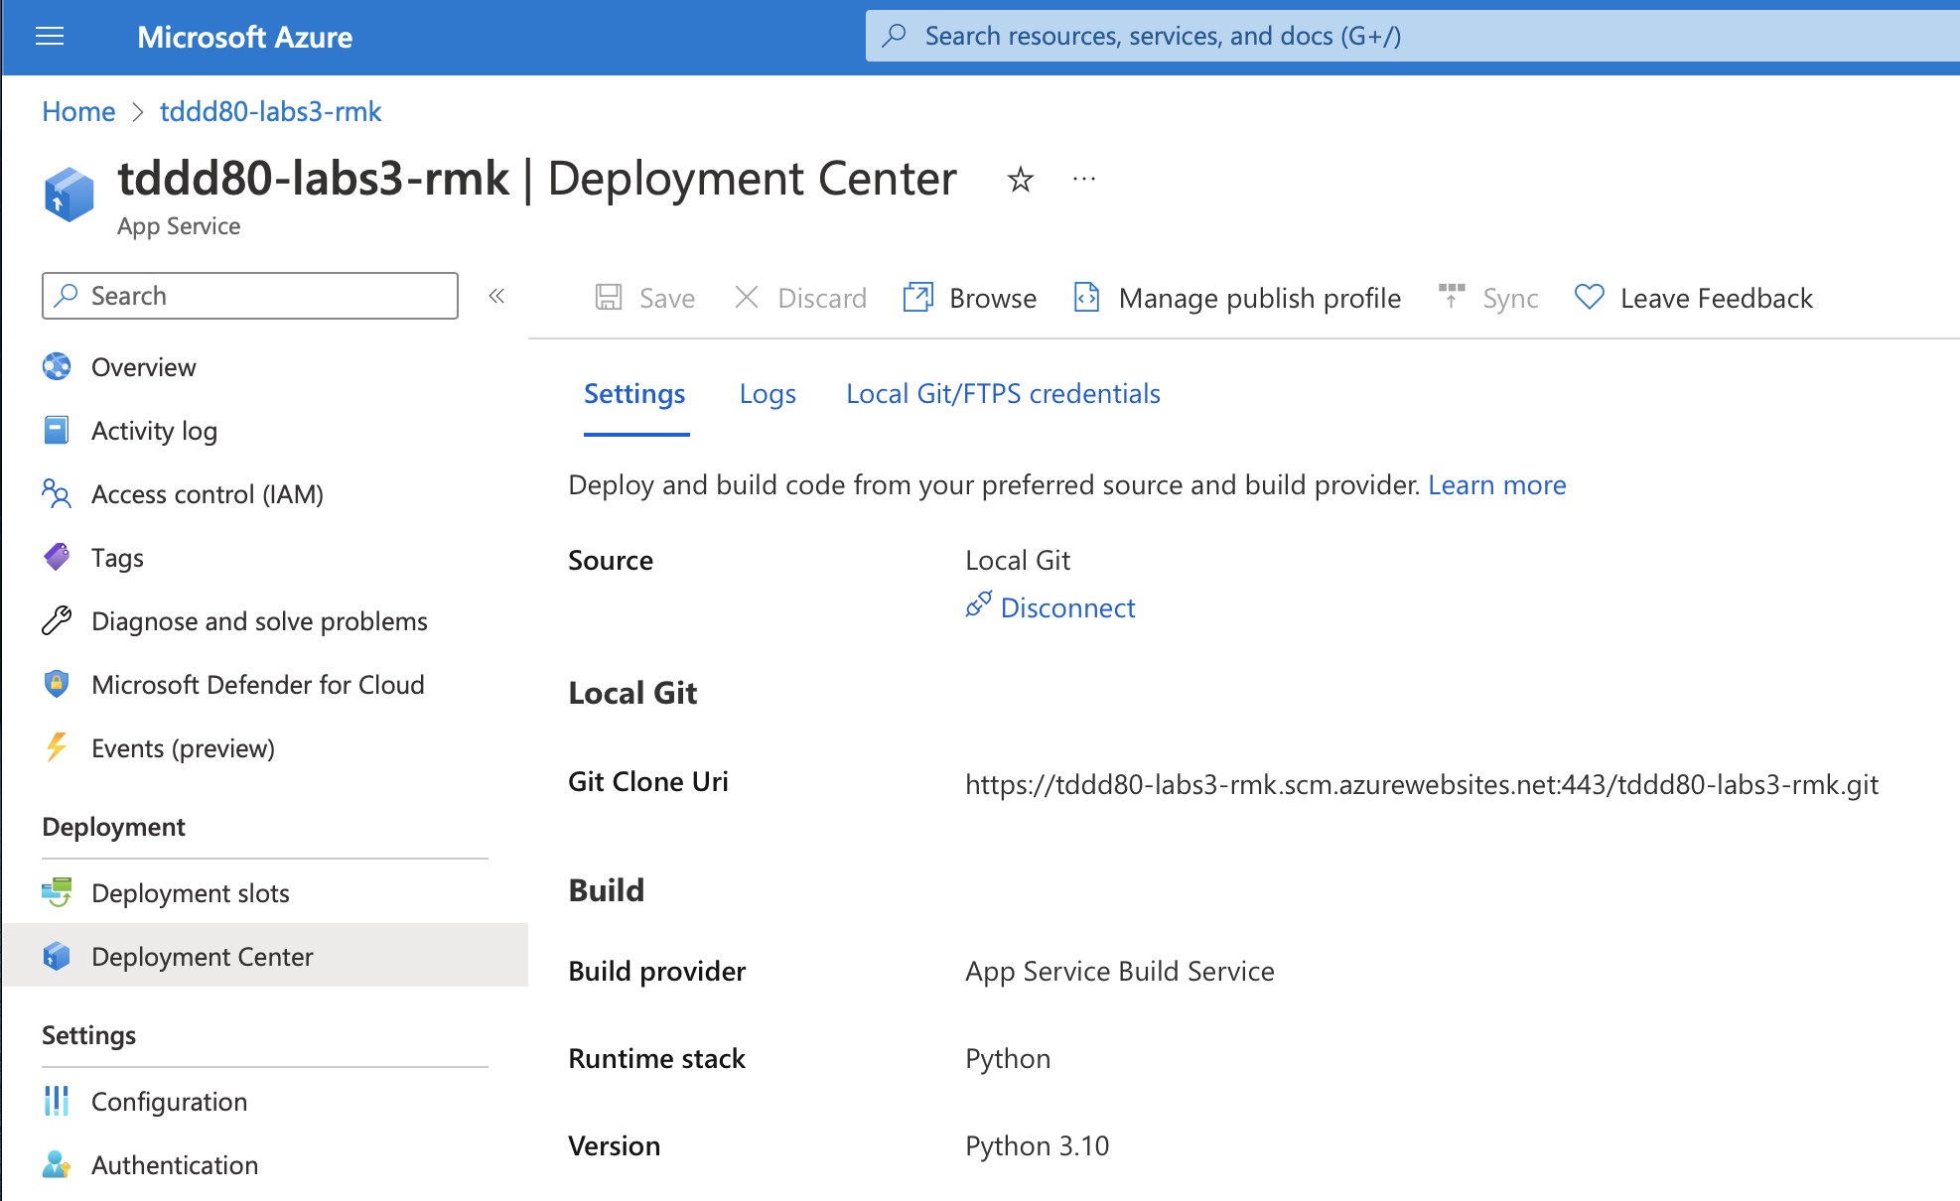Switch to the Logs tab
Viewport: 1960px width, 1201px height.
click(768, 394)
